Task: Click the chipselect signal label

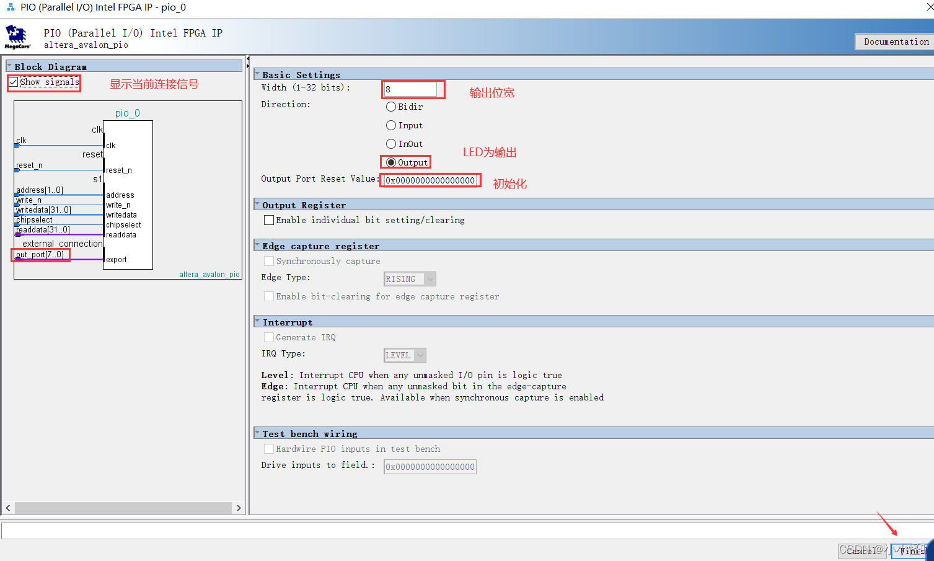Action: [x=34, y=219]
